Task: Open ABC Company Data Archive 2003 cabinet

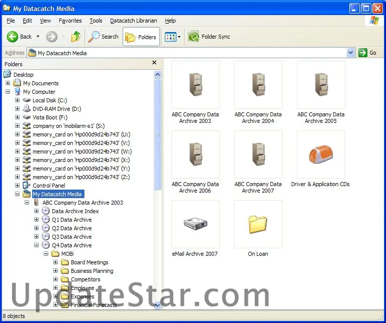Action: coord(196,85)
